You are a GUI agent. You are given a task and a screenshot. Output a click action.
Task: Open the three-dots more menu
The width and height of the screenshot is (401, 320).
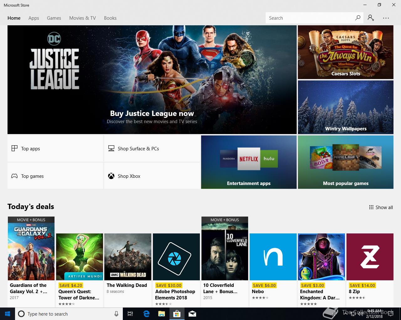coord(386,18)
